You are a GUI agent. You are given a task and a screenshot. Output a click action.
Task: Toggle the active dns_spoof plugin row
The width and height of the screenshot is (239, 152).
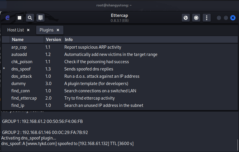(21, 69)
